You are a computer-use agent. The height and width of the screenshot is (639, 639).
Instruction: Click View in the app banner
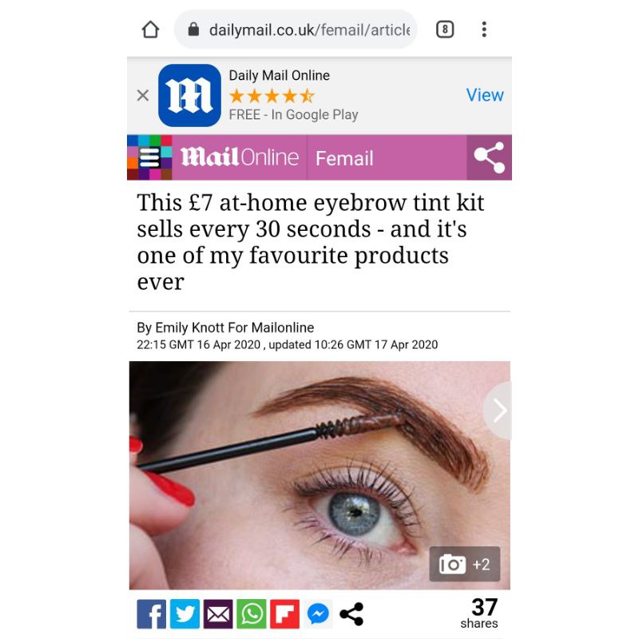[485, 95]
